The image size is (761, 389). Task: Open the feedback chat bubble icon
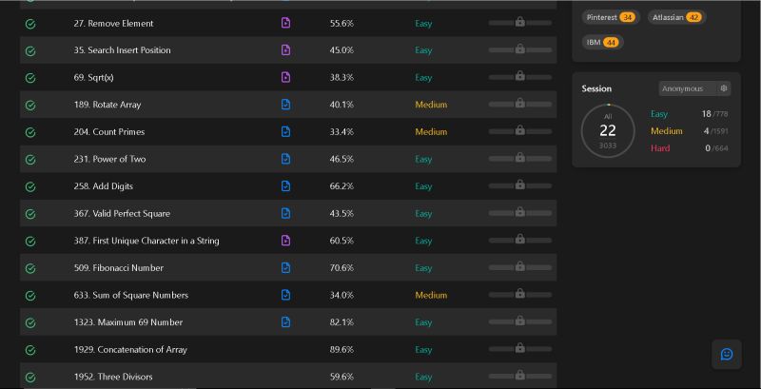[x=727, y=354]
